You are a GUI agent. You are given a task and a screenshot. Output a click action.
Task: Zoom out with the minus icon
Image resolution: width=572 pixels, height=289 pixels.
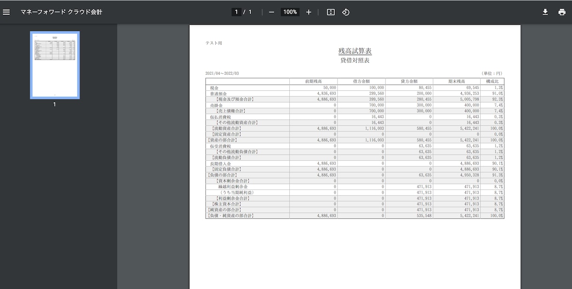(x=271, y=12)
